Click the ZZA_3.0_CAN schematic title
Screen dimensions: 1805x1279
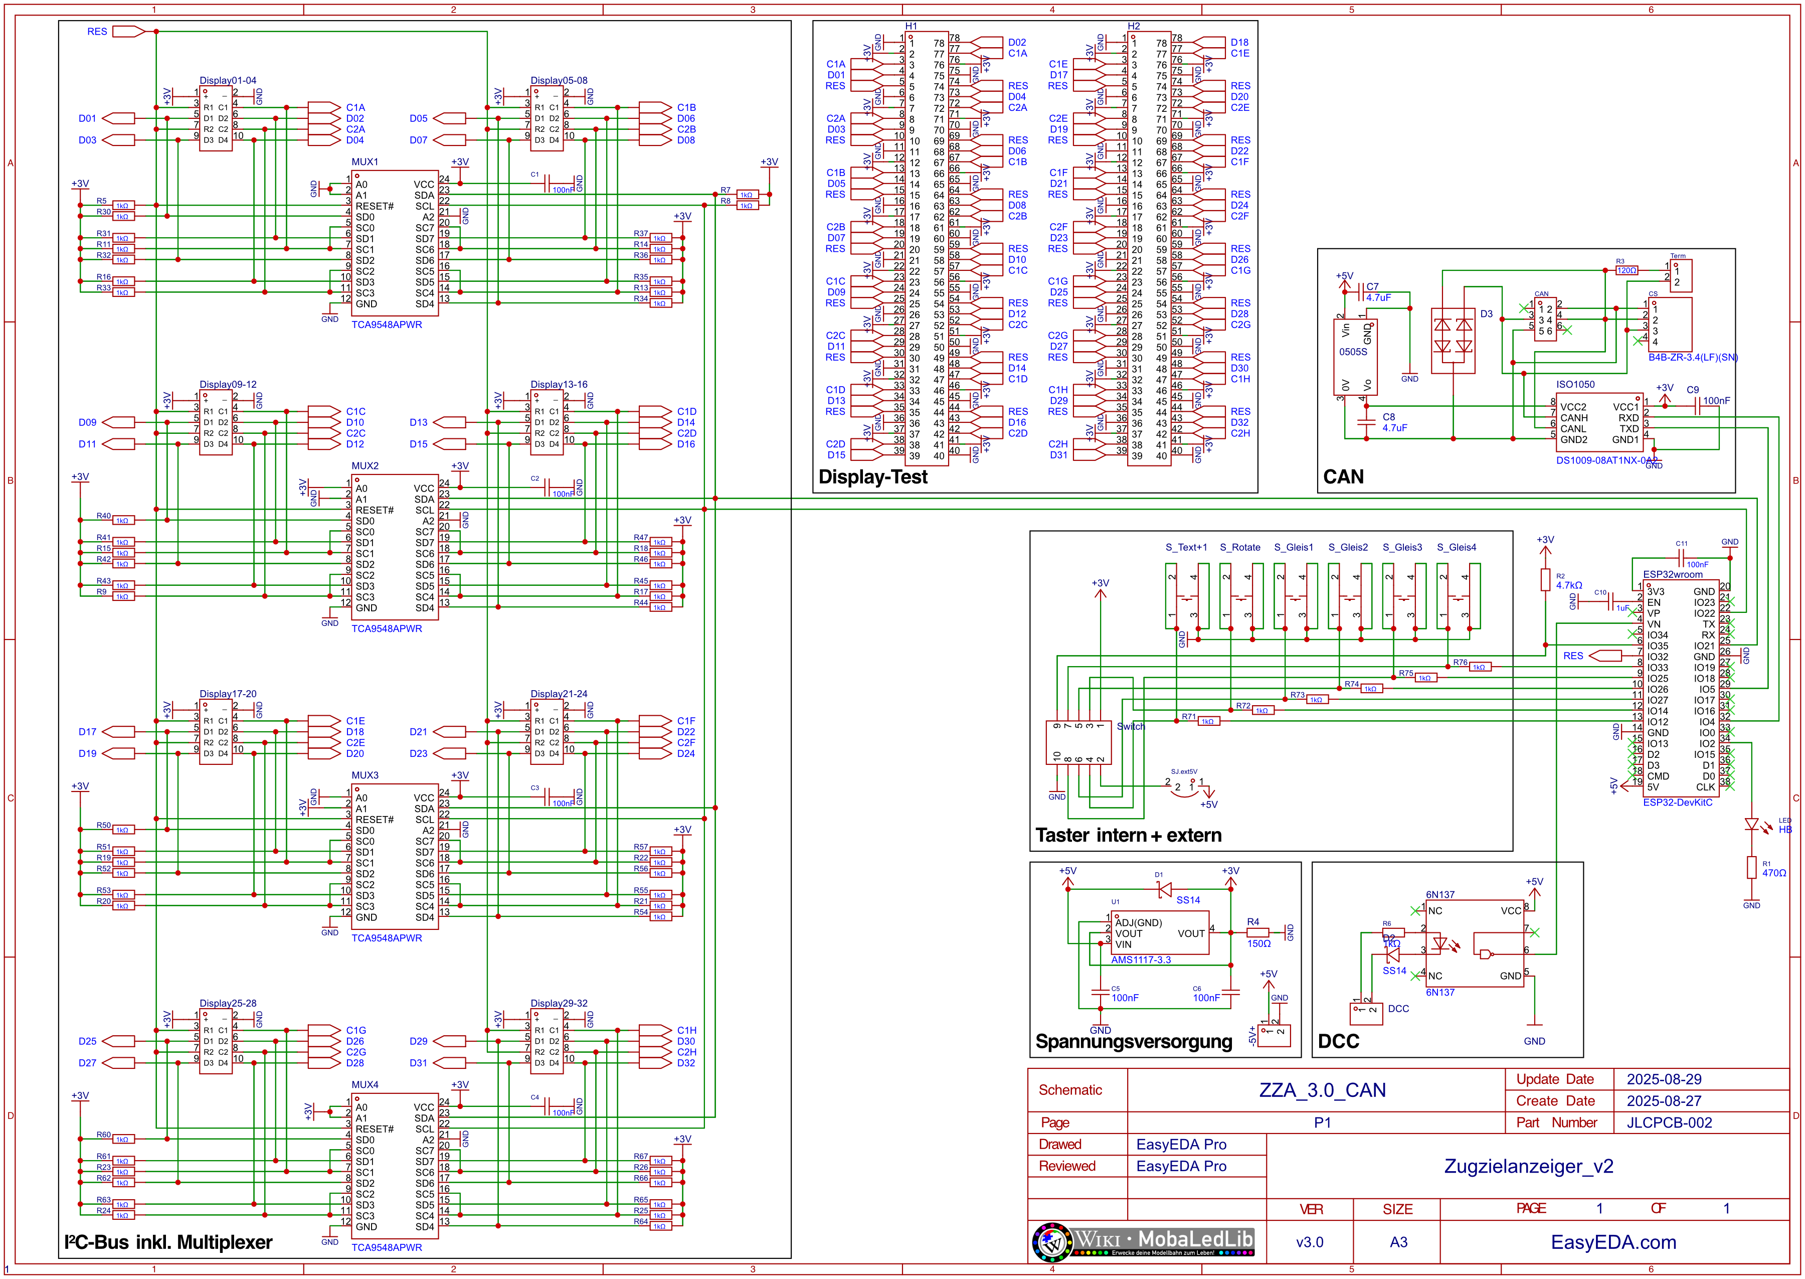(1323, 1090)
